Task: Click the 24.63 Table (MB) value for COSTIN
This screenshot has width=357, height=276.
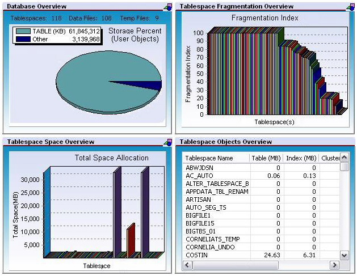Action: coord(272,255)
